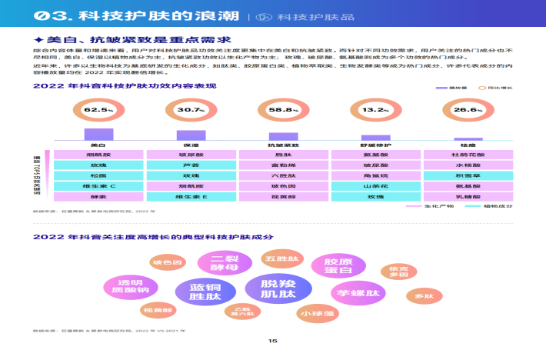Select the 30.7% growth circle
This screenshot has height=350, width=546.
click(x=191, y=111)
